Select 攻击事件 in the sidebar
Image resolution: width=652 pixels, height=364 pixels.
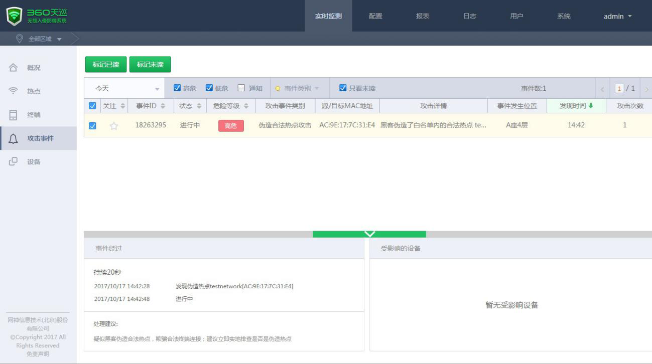(38, 138)
